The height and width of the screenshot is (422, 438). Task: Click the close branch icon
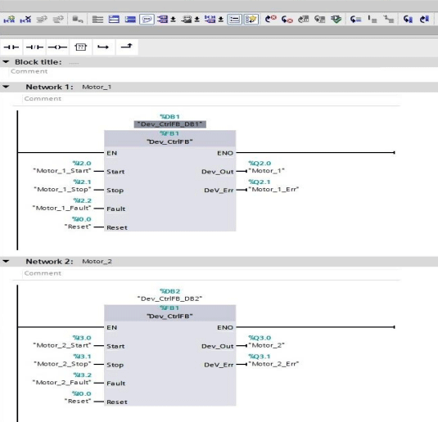[x=126, y=47]
